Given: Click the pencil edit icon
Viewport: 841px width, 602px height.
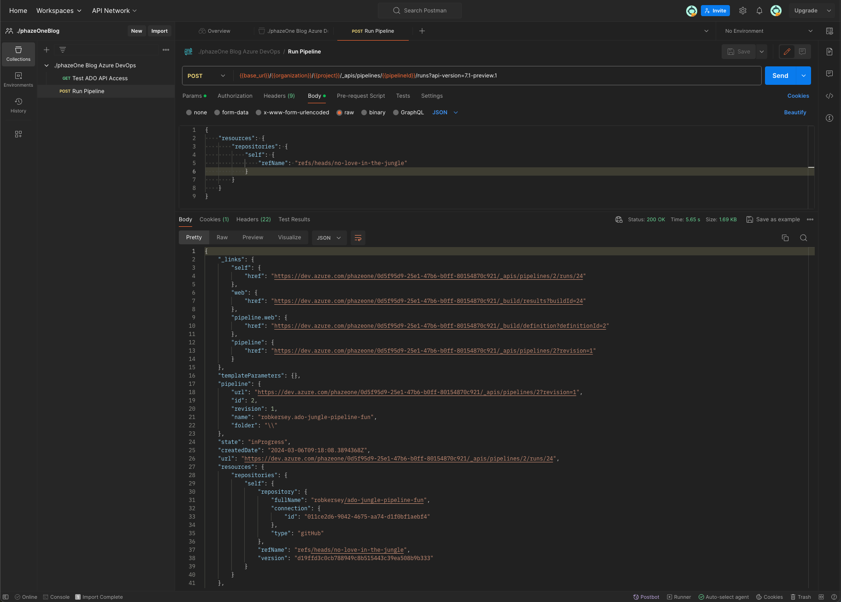Looking at the screenshot, I should pyautogui.click(x=787, y=52).
